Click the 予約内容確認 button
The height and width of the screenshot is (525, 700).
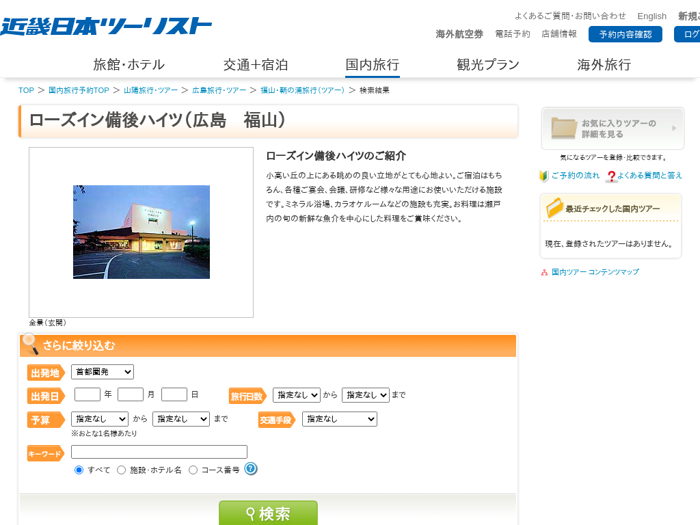pyautogui.click(x=625, y=34)
